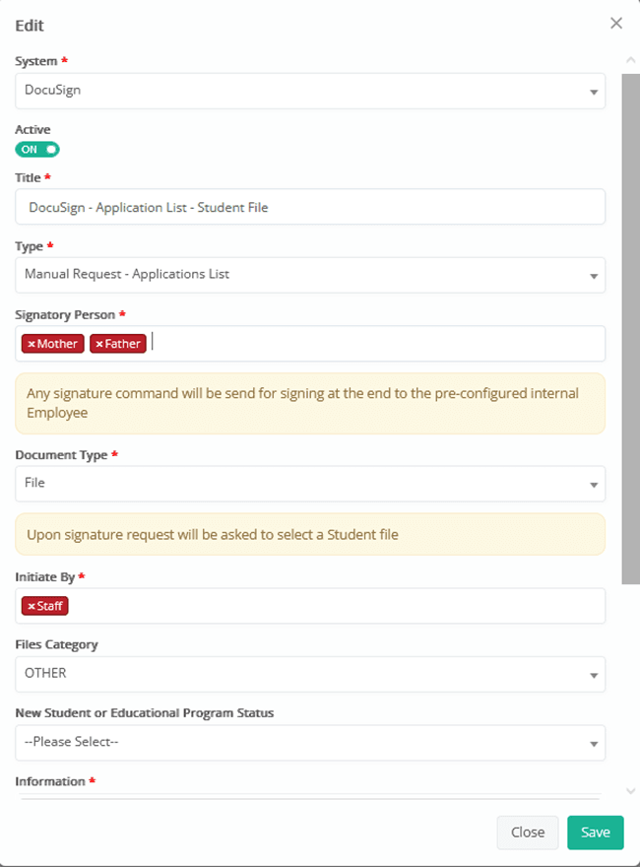640x867 pixels.
Task: Remove the Staff tag from Initiate By
Action: [32, 607]
